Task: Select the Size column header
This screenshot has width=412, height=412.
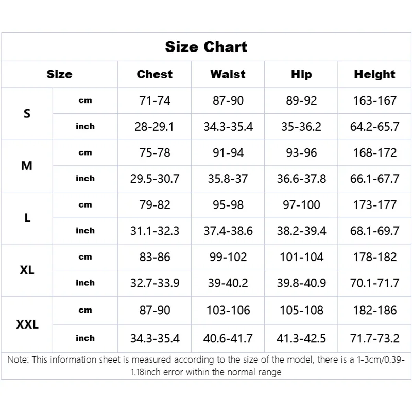Action: click(59, 74)
